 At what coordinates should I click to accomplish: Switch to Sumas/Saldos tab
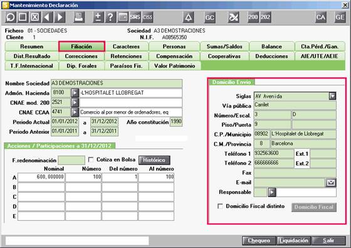224,46
